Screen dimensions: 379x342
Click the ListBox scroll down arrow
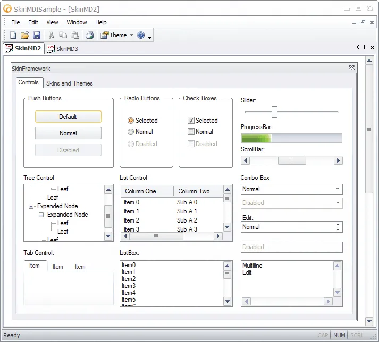click(227, 301)
